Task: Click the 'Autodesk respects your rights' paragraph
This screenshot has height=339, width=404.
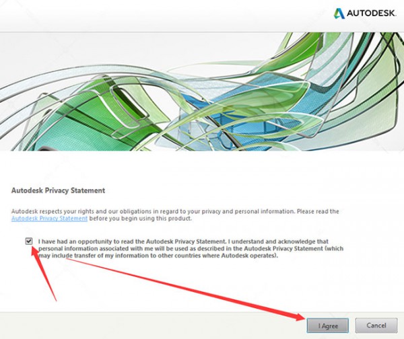Action: [175, 215]
